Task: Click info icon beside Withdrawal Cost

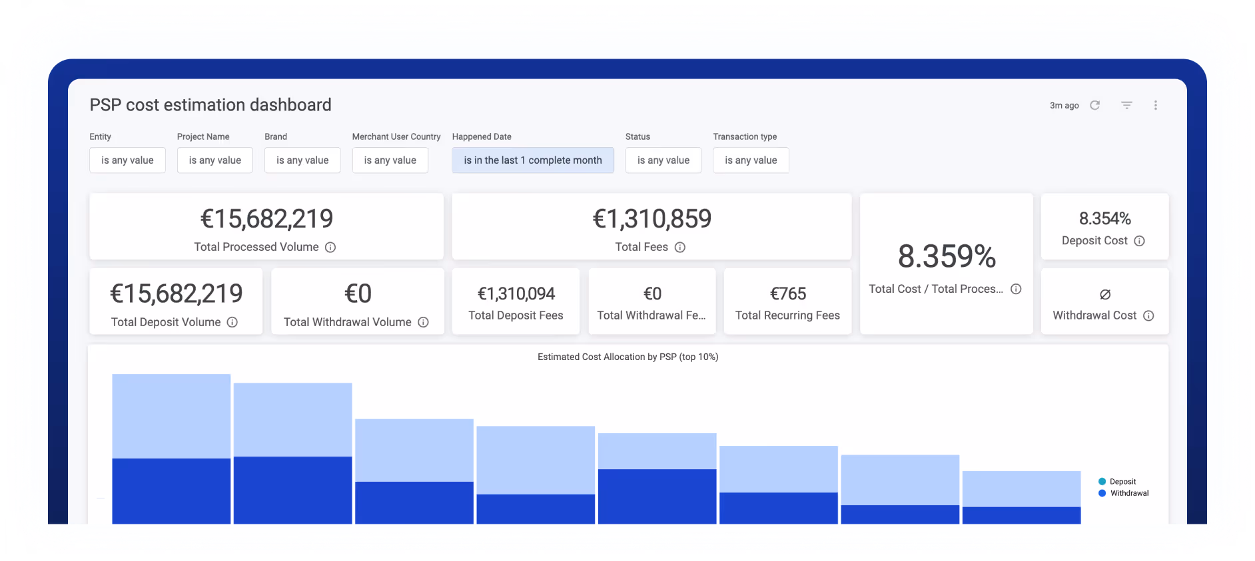Action: pyautogui.click(x=1148, y=315)
